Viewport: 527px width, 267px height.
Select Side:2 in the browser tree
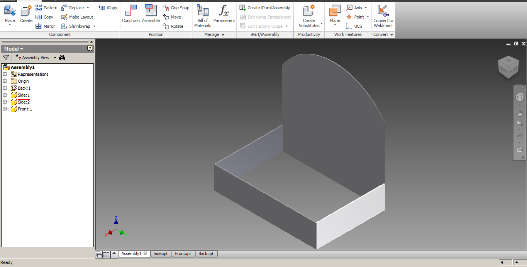(24, 102)
